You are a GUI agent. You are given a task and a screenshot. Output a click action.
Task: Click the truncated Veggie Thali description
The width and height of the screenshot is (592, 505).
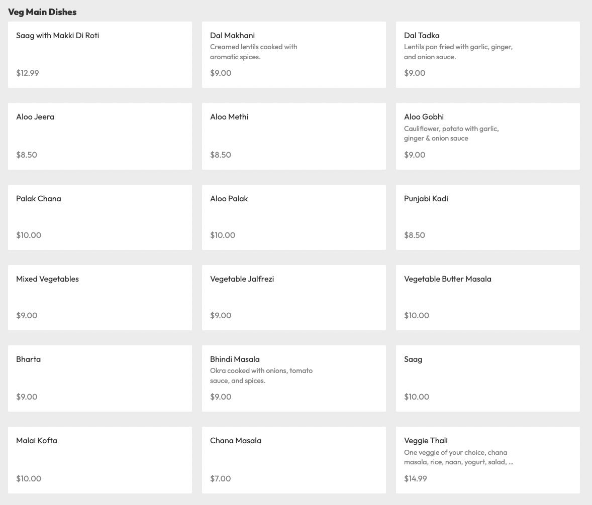[458, 457]
